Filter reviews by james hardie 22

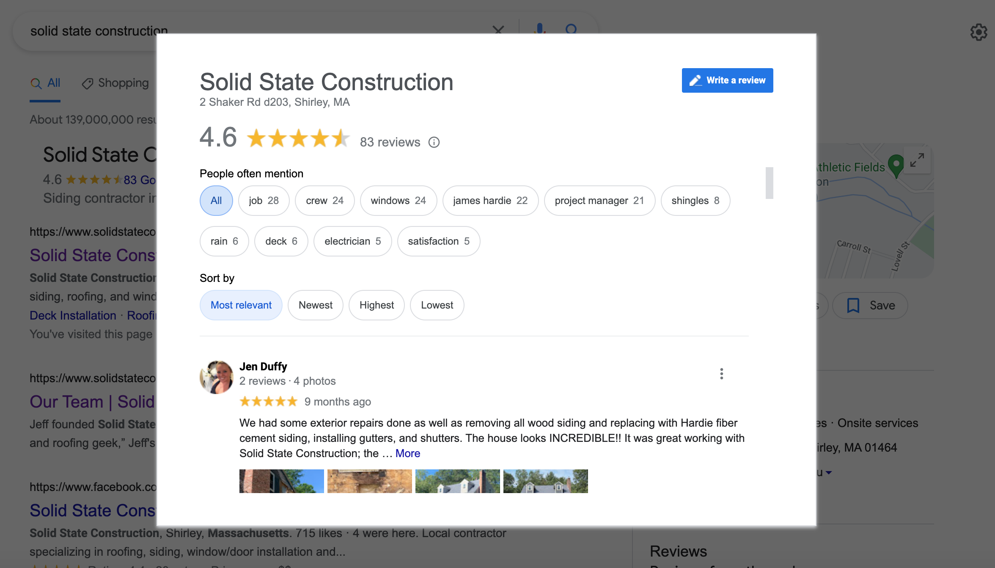[490, 201]
